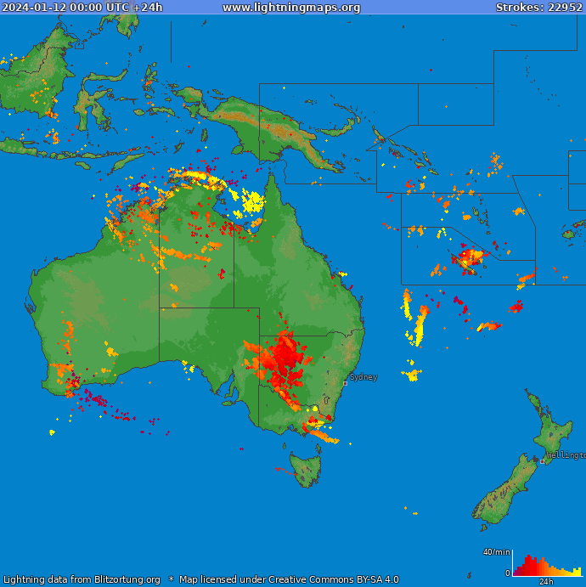Click the 24h label under the histogram
The width and height of the screenshot is (586, 587).
547,582
